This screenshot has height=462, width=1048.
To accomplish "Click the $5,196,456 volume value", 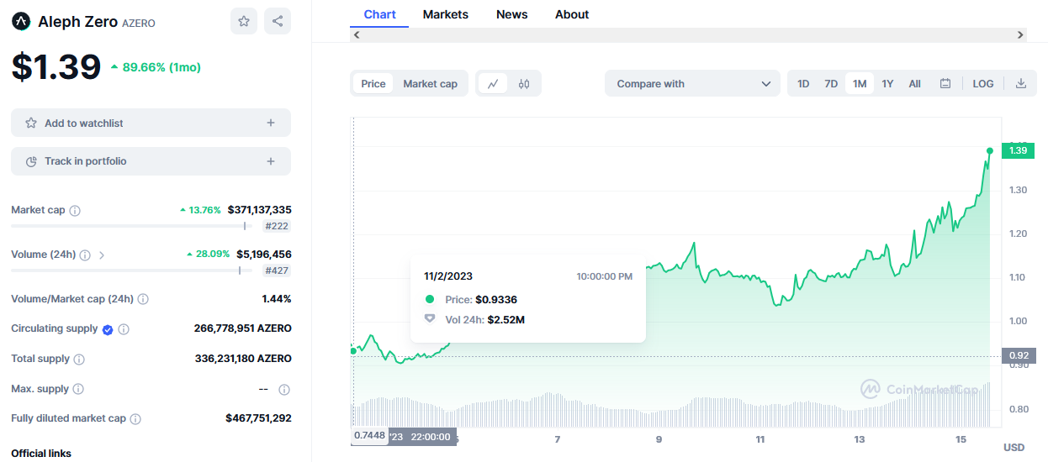I will pos(264,254).
